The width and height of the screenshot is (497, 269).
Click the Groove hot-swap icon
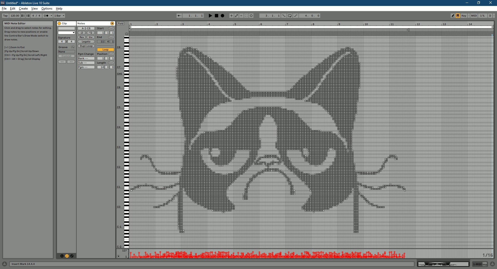pos(73,47)
